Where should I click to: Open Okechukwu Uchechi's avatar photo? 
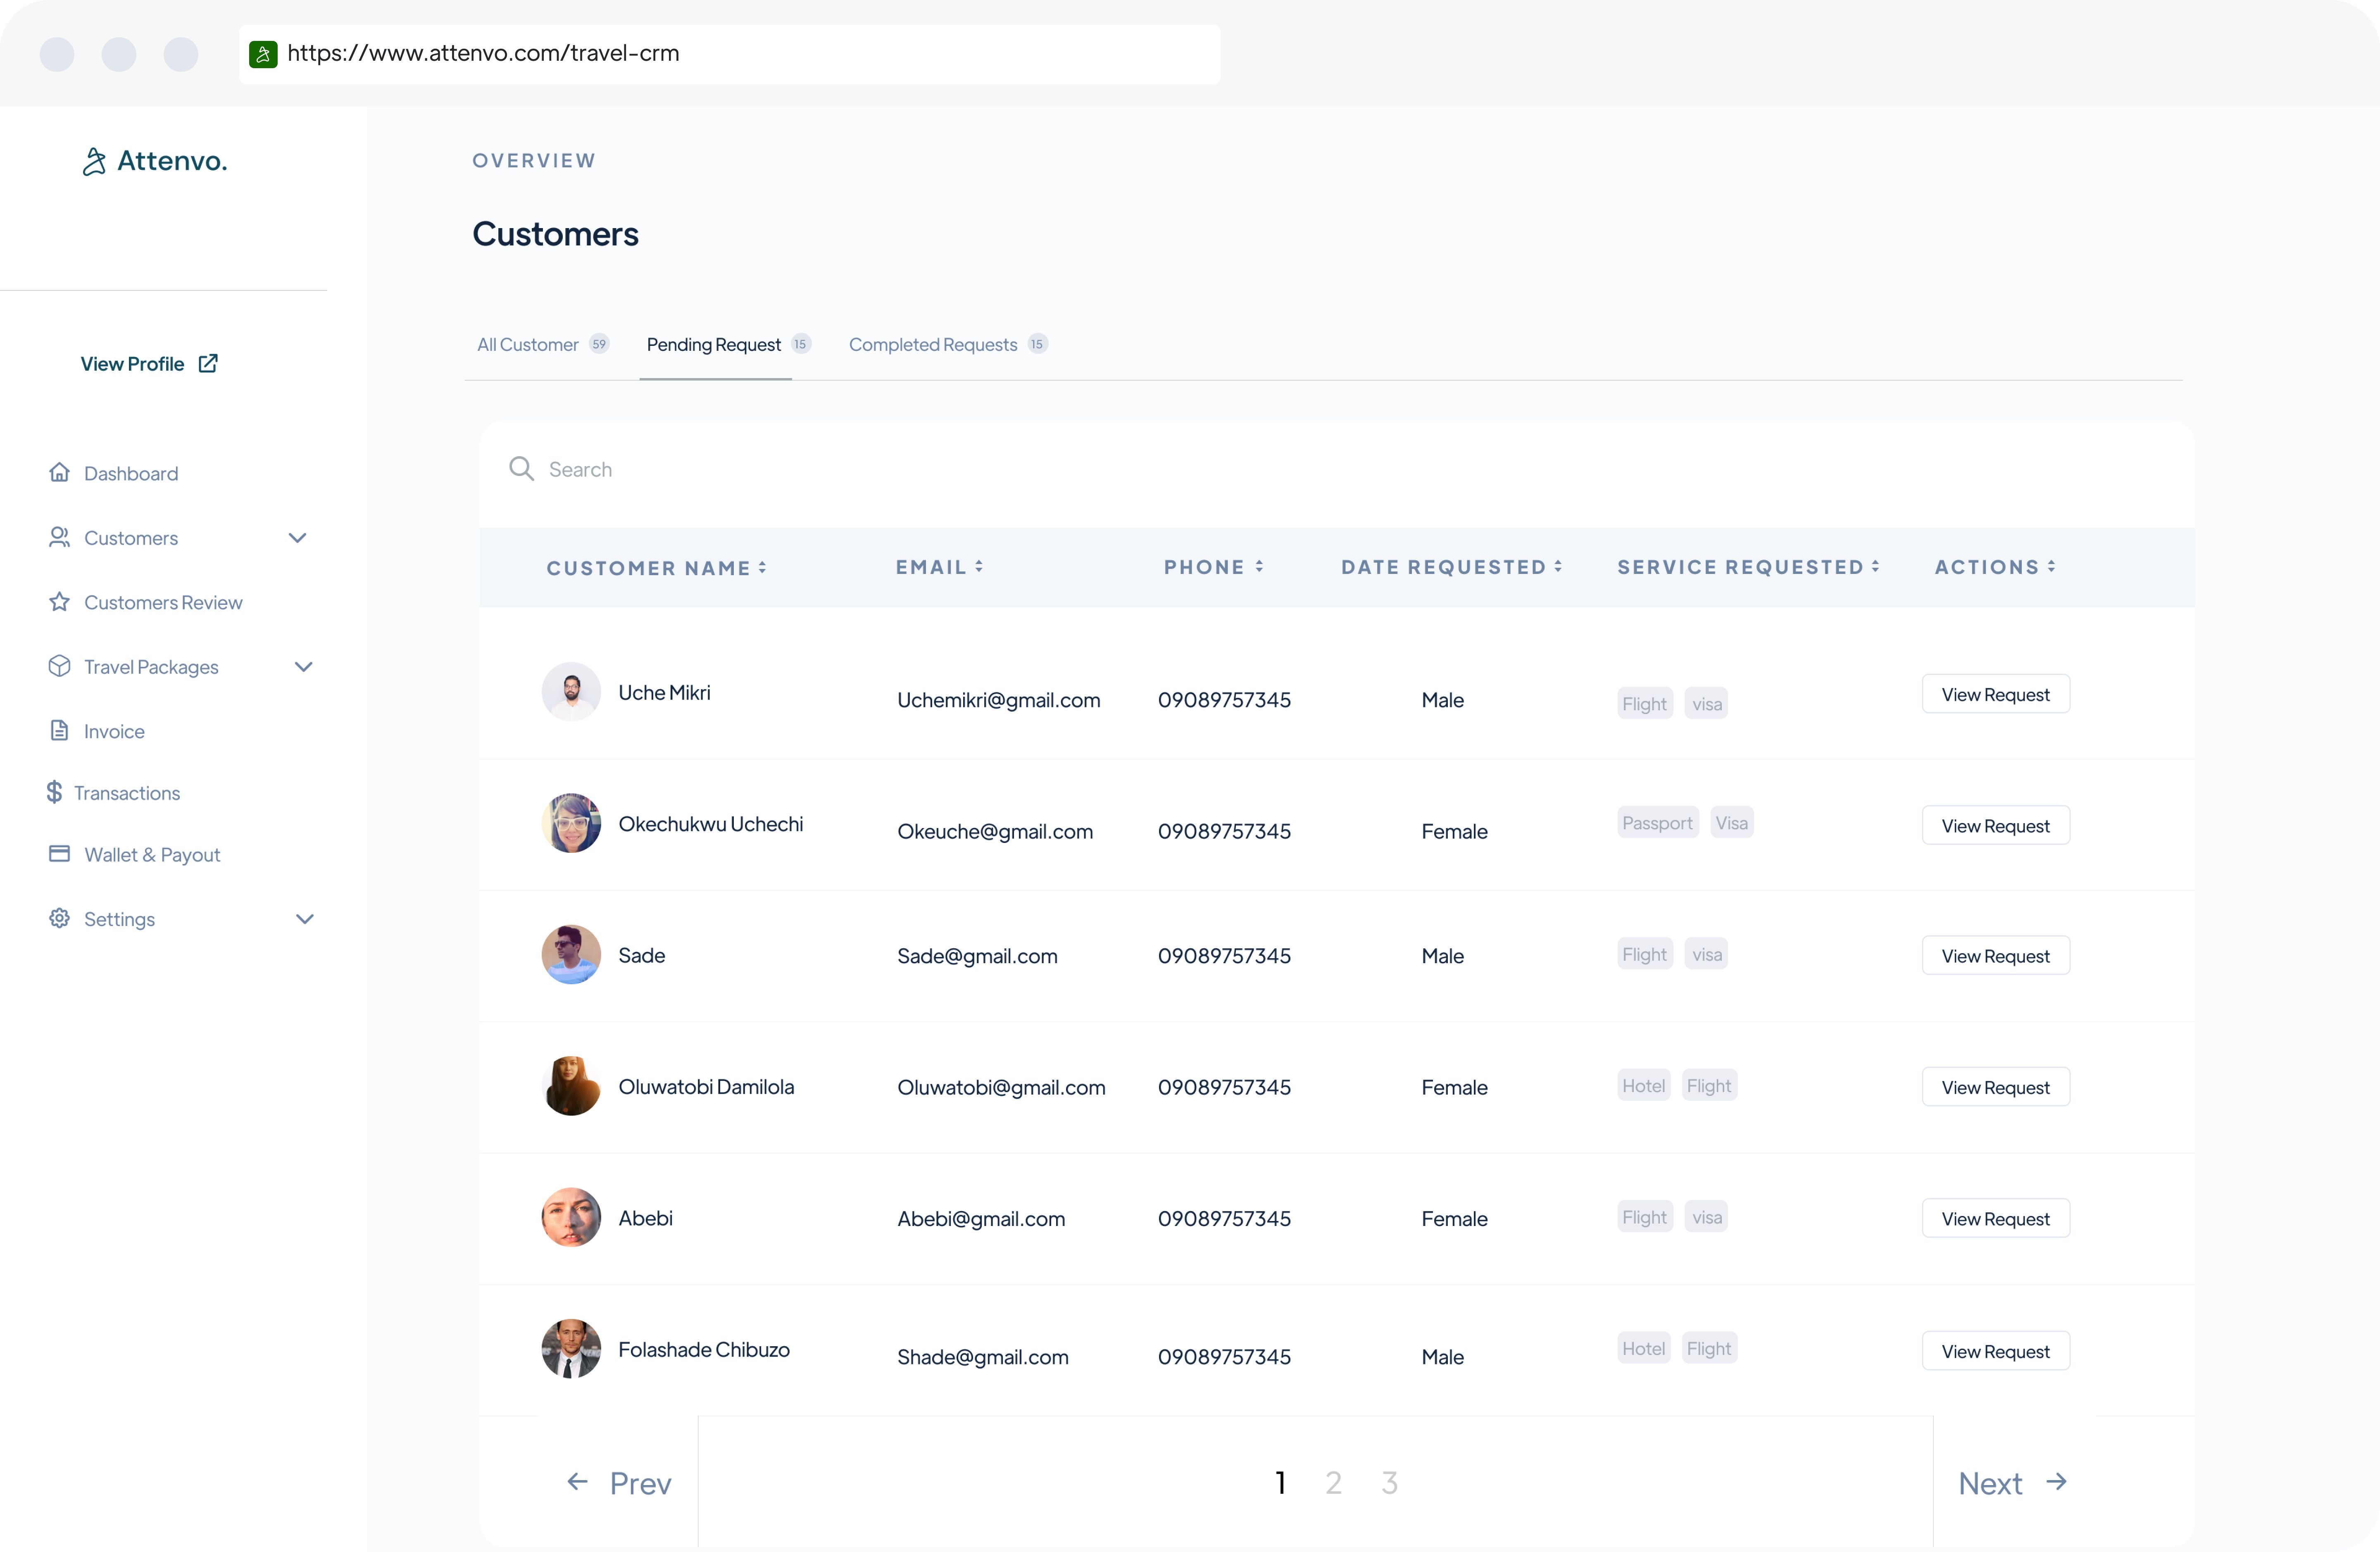tap(571, 823)
